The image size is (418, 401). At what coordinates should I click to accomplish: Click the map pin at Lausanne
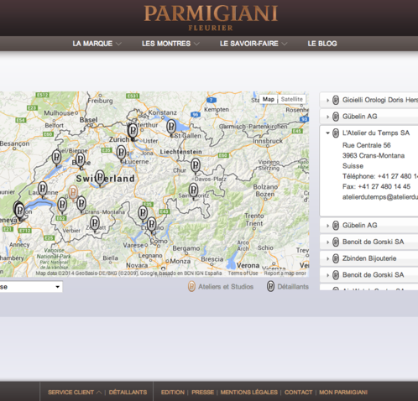click(43, 190)
